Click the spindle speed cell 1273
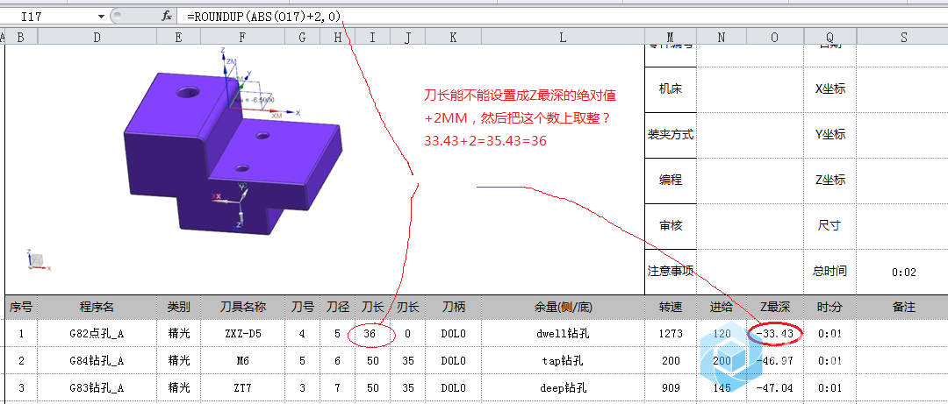The width and height of the screenshot is (948, 404). pyautogui.click(x=671, y=333)
